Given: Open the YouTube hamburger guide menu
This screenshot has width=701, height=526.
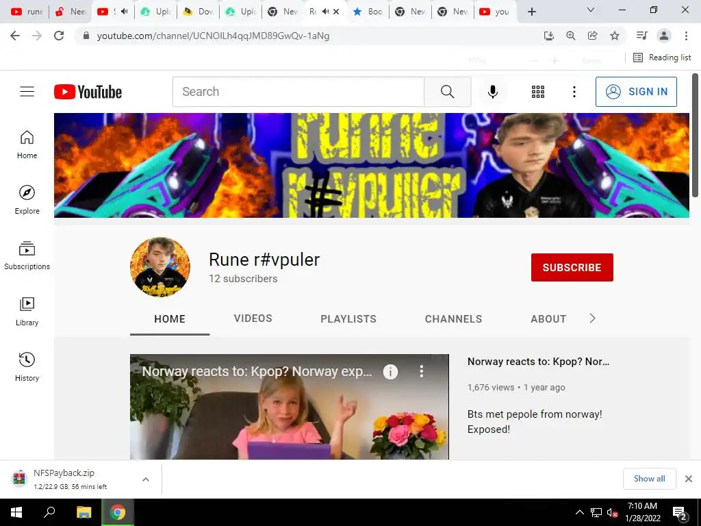Looking at the screenshot, I should [27, 92].
